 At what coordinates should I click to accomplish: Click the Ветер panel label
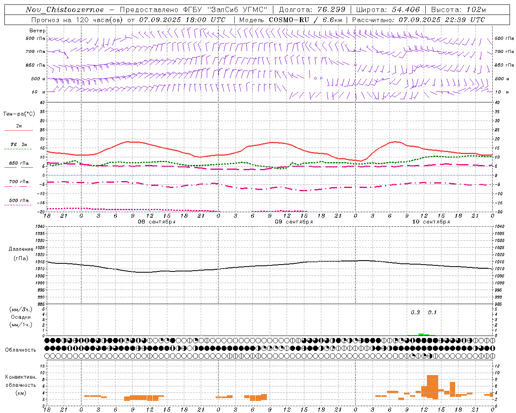[x=37, y=31]
